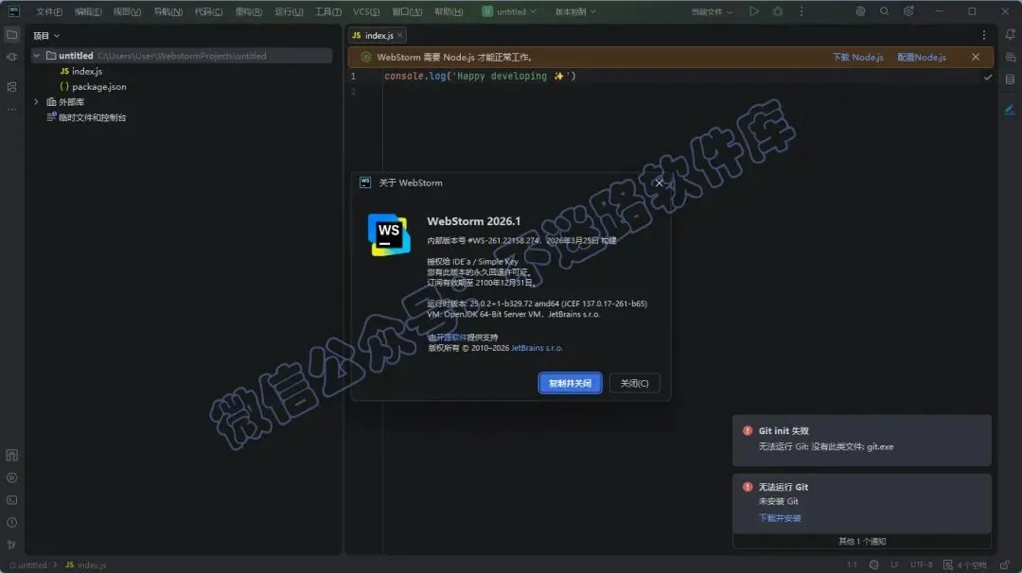1022x573 pixels.
Task: Open more run actions vertical dots
Action: pyautogui.click(x=802, y=11)
